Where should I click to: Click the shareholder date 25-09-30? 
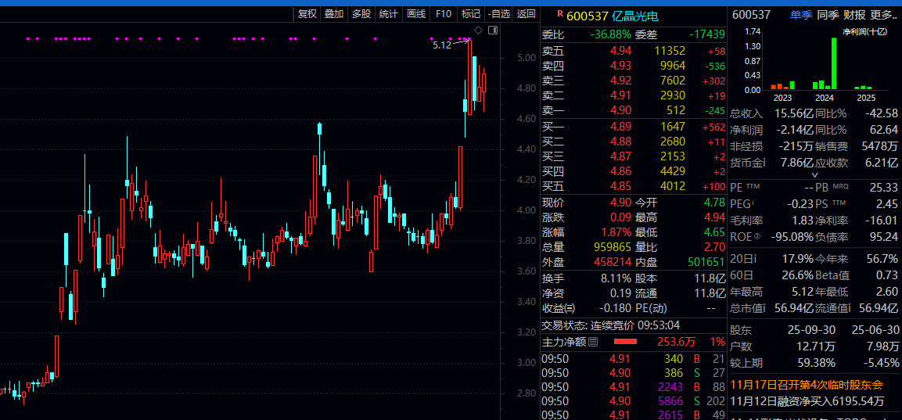click(812, 330)
